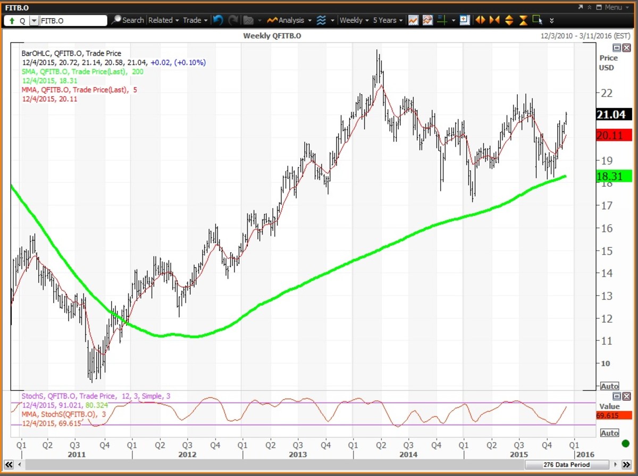Open the Related menu
This screenshot has height=476, width=638.
click(163, 20)
